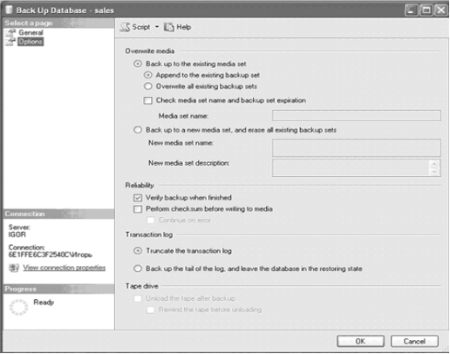The height and width of the screenshot is (354, 450).
Task: Click the Ready progress spinner icon
Action: click(x=18, y=307)
